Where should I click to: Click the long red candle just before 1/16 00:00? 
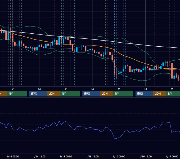click(114, 67)
